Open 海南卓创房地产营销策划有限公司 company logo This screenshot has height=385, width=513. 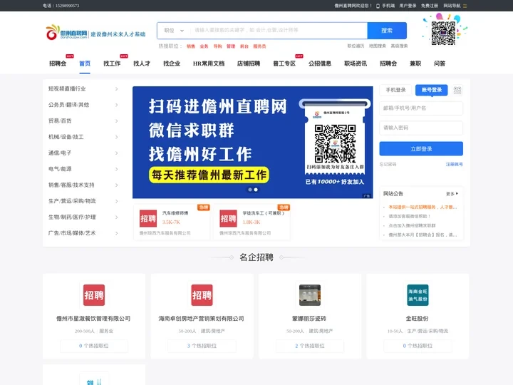click(202, 295)
